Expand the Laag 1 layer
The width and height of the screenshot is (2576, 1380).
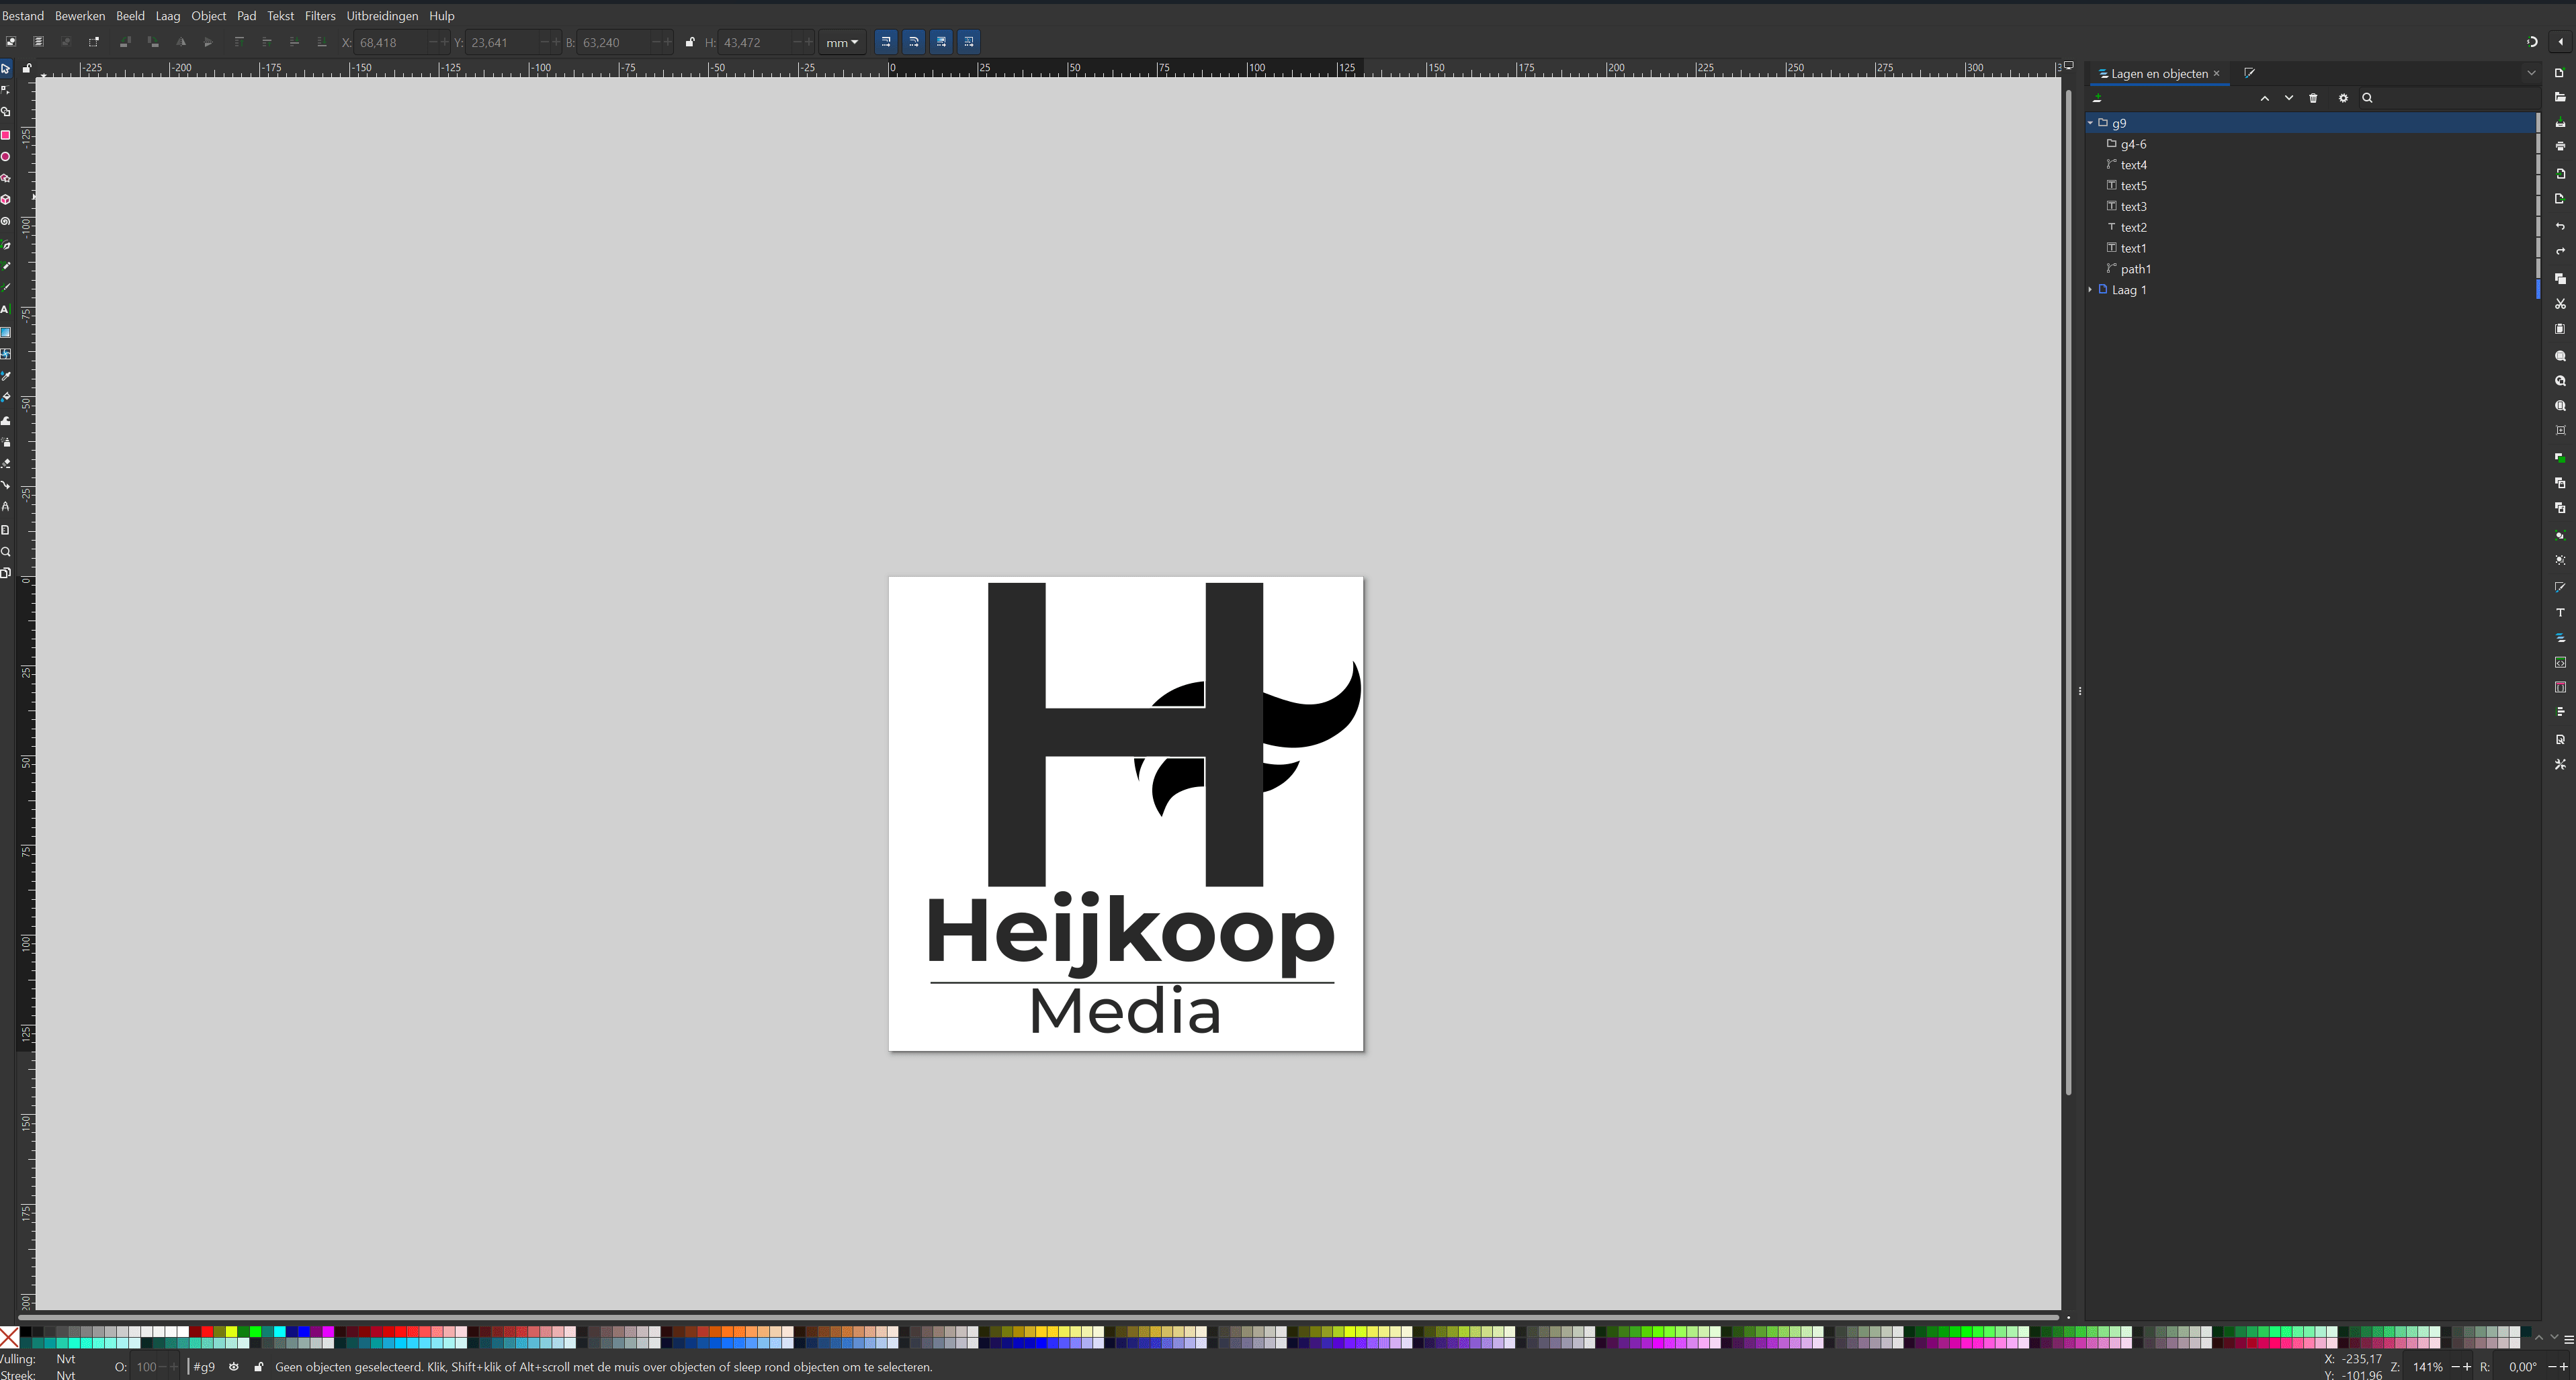(2091, 290)
